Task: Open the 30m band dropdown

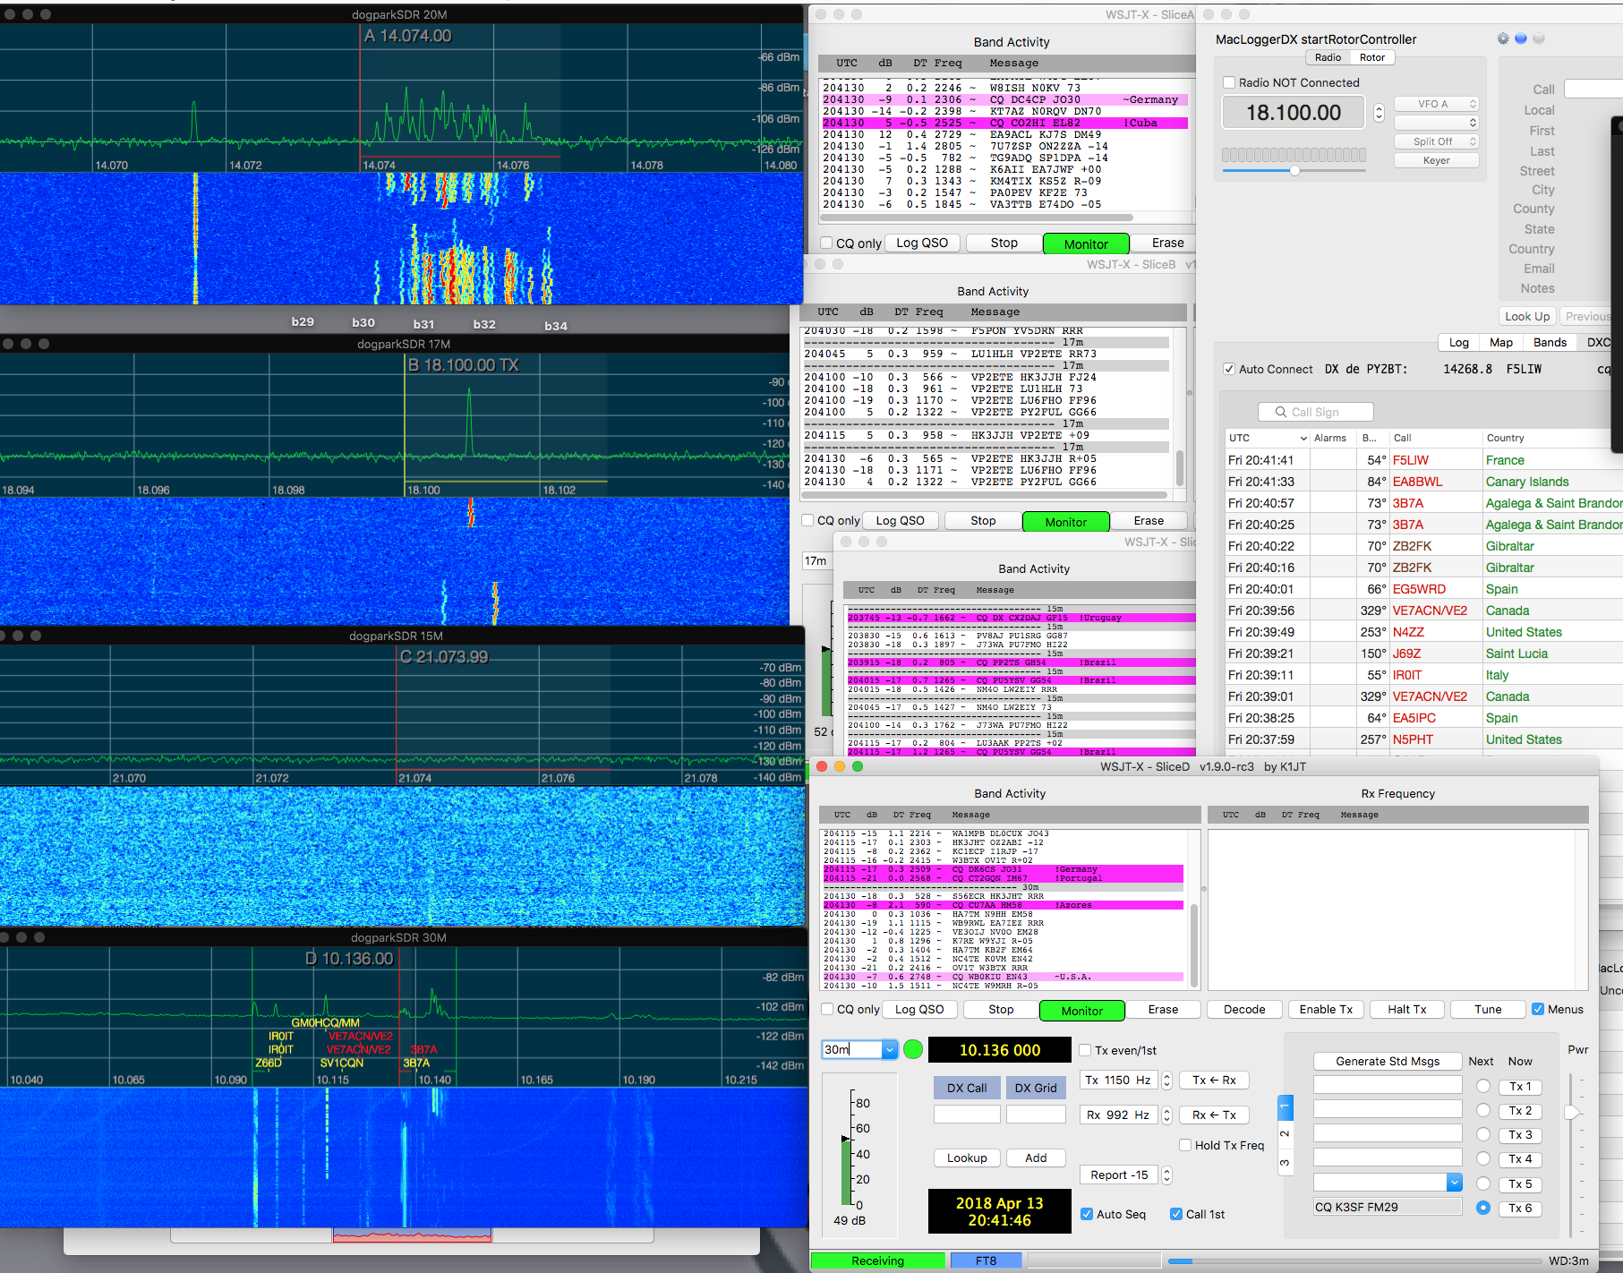Action: click(889, 1049)
